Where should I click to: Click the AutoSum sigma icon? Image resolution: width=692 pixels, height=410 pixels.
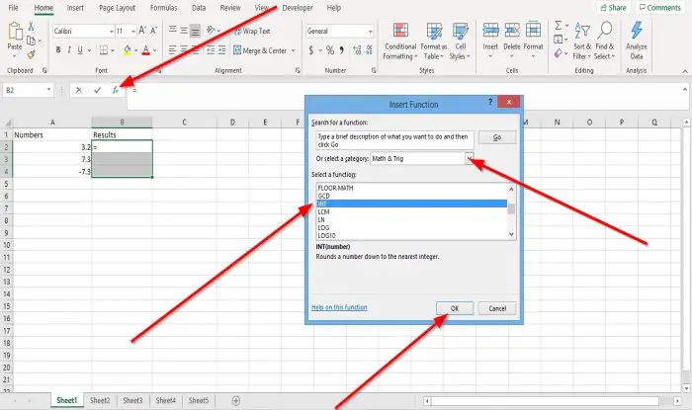pos(559,26)
